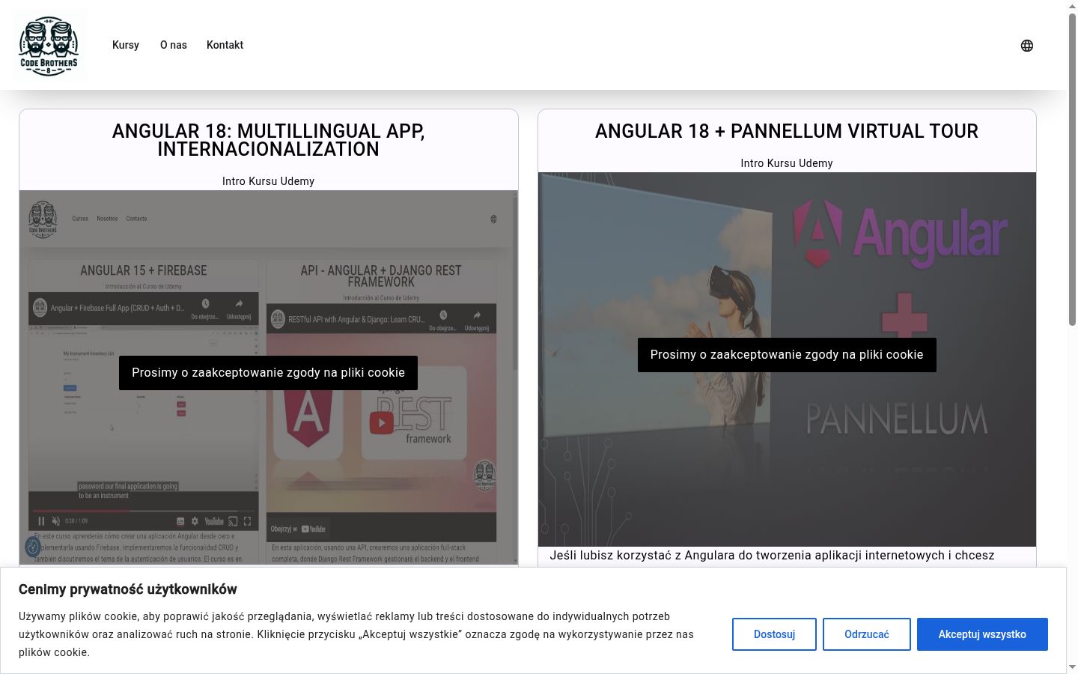Click the scrollbar down arrow
Viewport: 1078px width, 674px height.
tap(1072, 667)
